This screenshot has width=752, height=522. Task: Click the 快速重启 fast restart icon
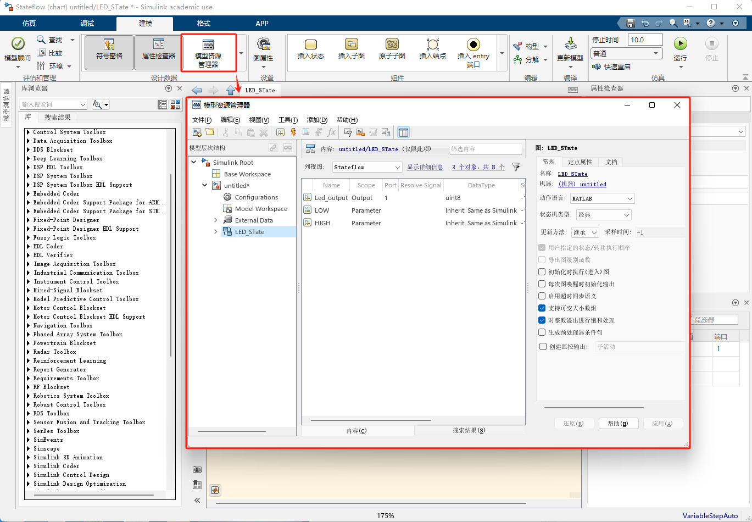[x=597, y=66]
